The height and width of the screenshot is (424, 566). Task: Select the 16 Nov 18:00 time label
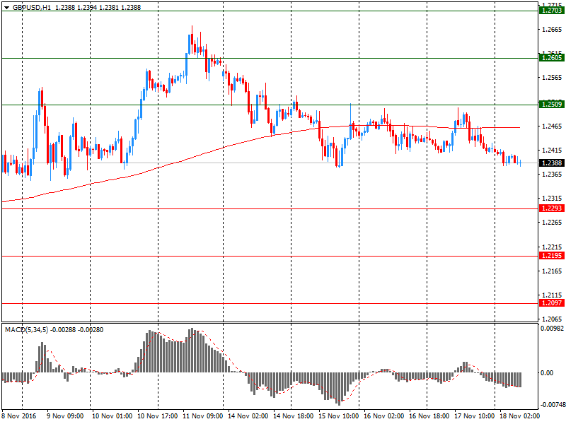(x=429, y=416)
